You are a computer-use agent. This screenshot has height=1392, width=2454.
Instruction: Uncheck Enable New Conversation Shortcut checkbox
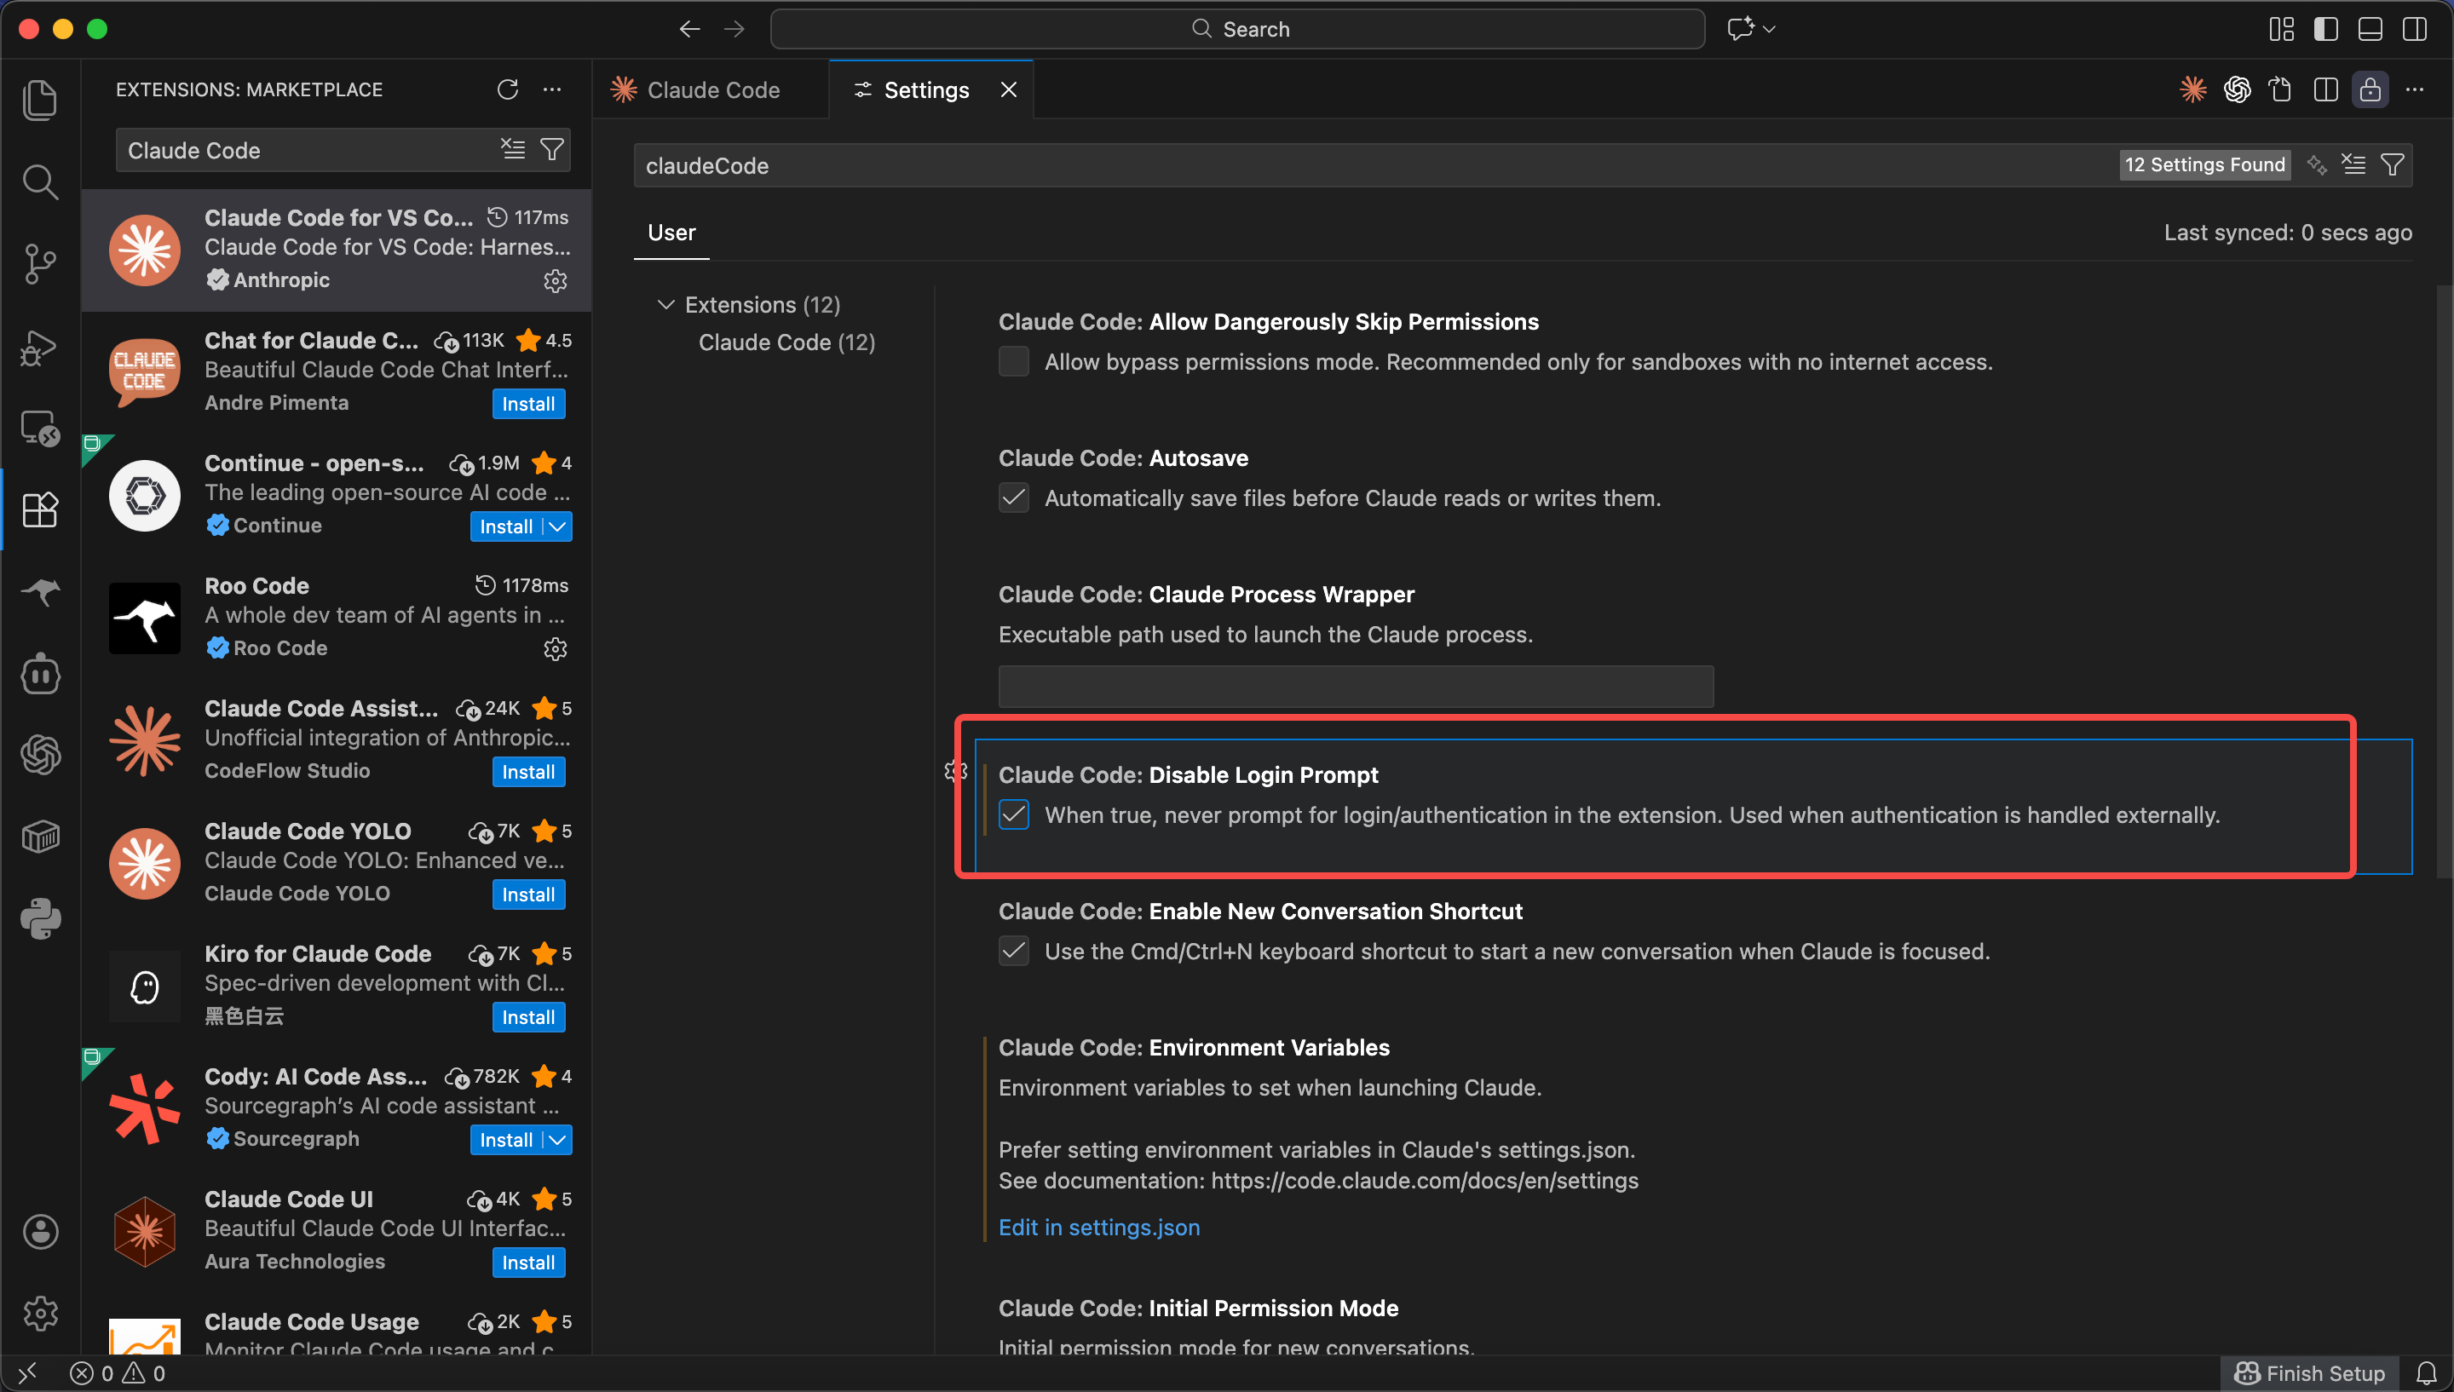pyautogui.click(x=1014, y=952)
